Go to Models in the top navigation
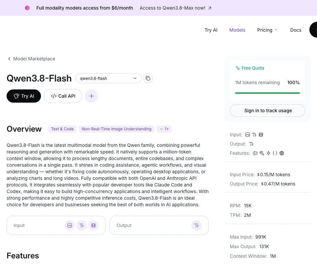Image resolution: width=317 pixels, height=264 pixels. (x=237, y=30)
